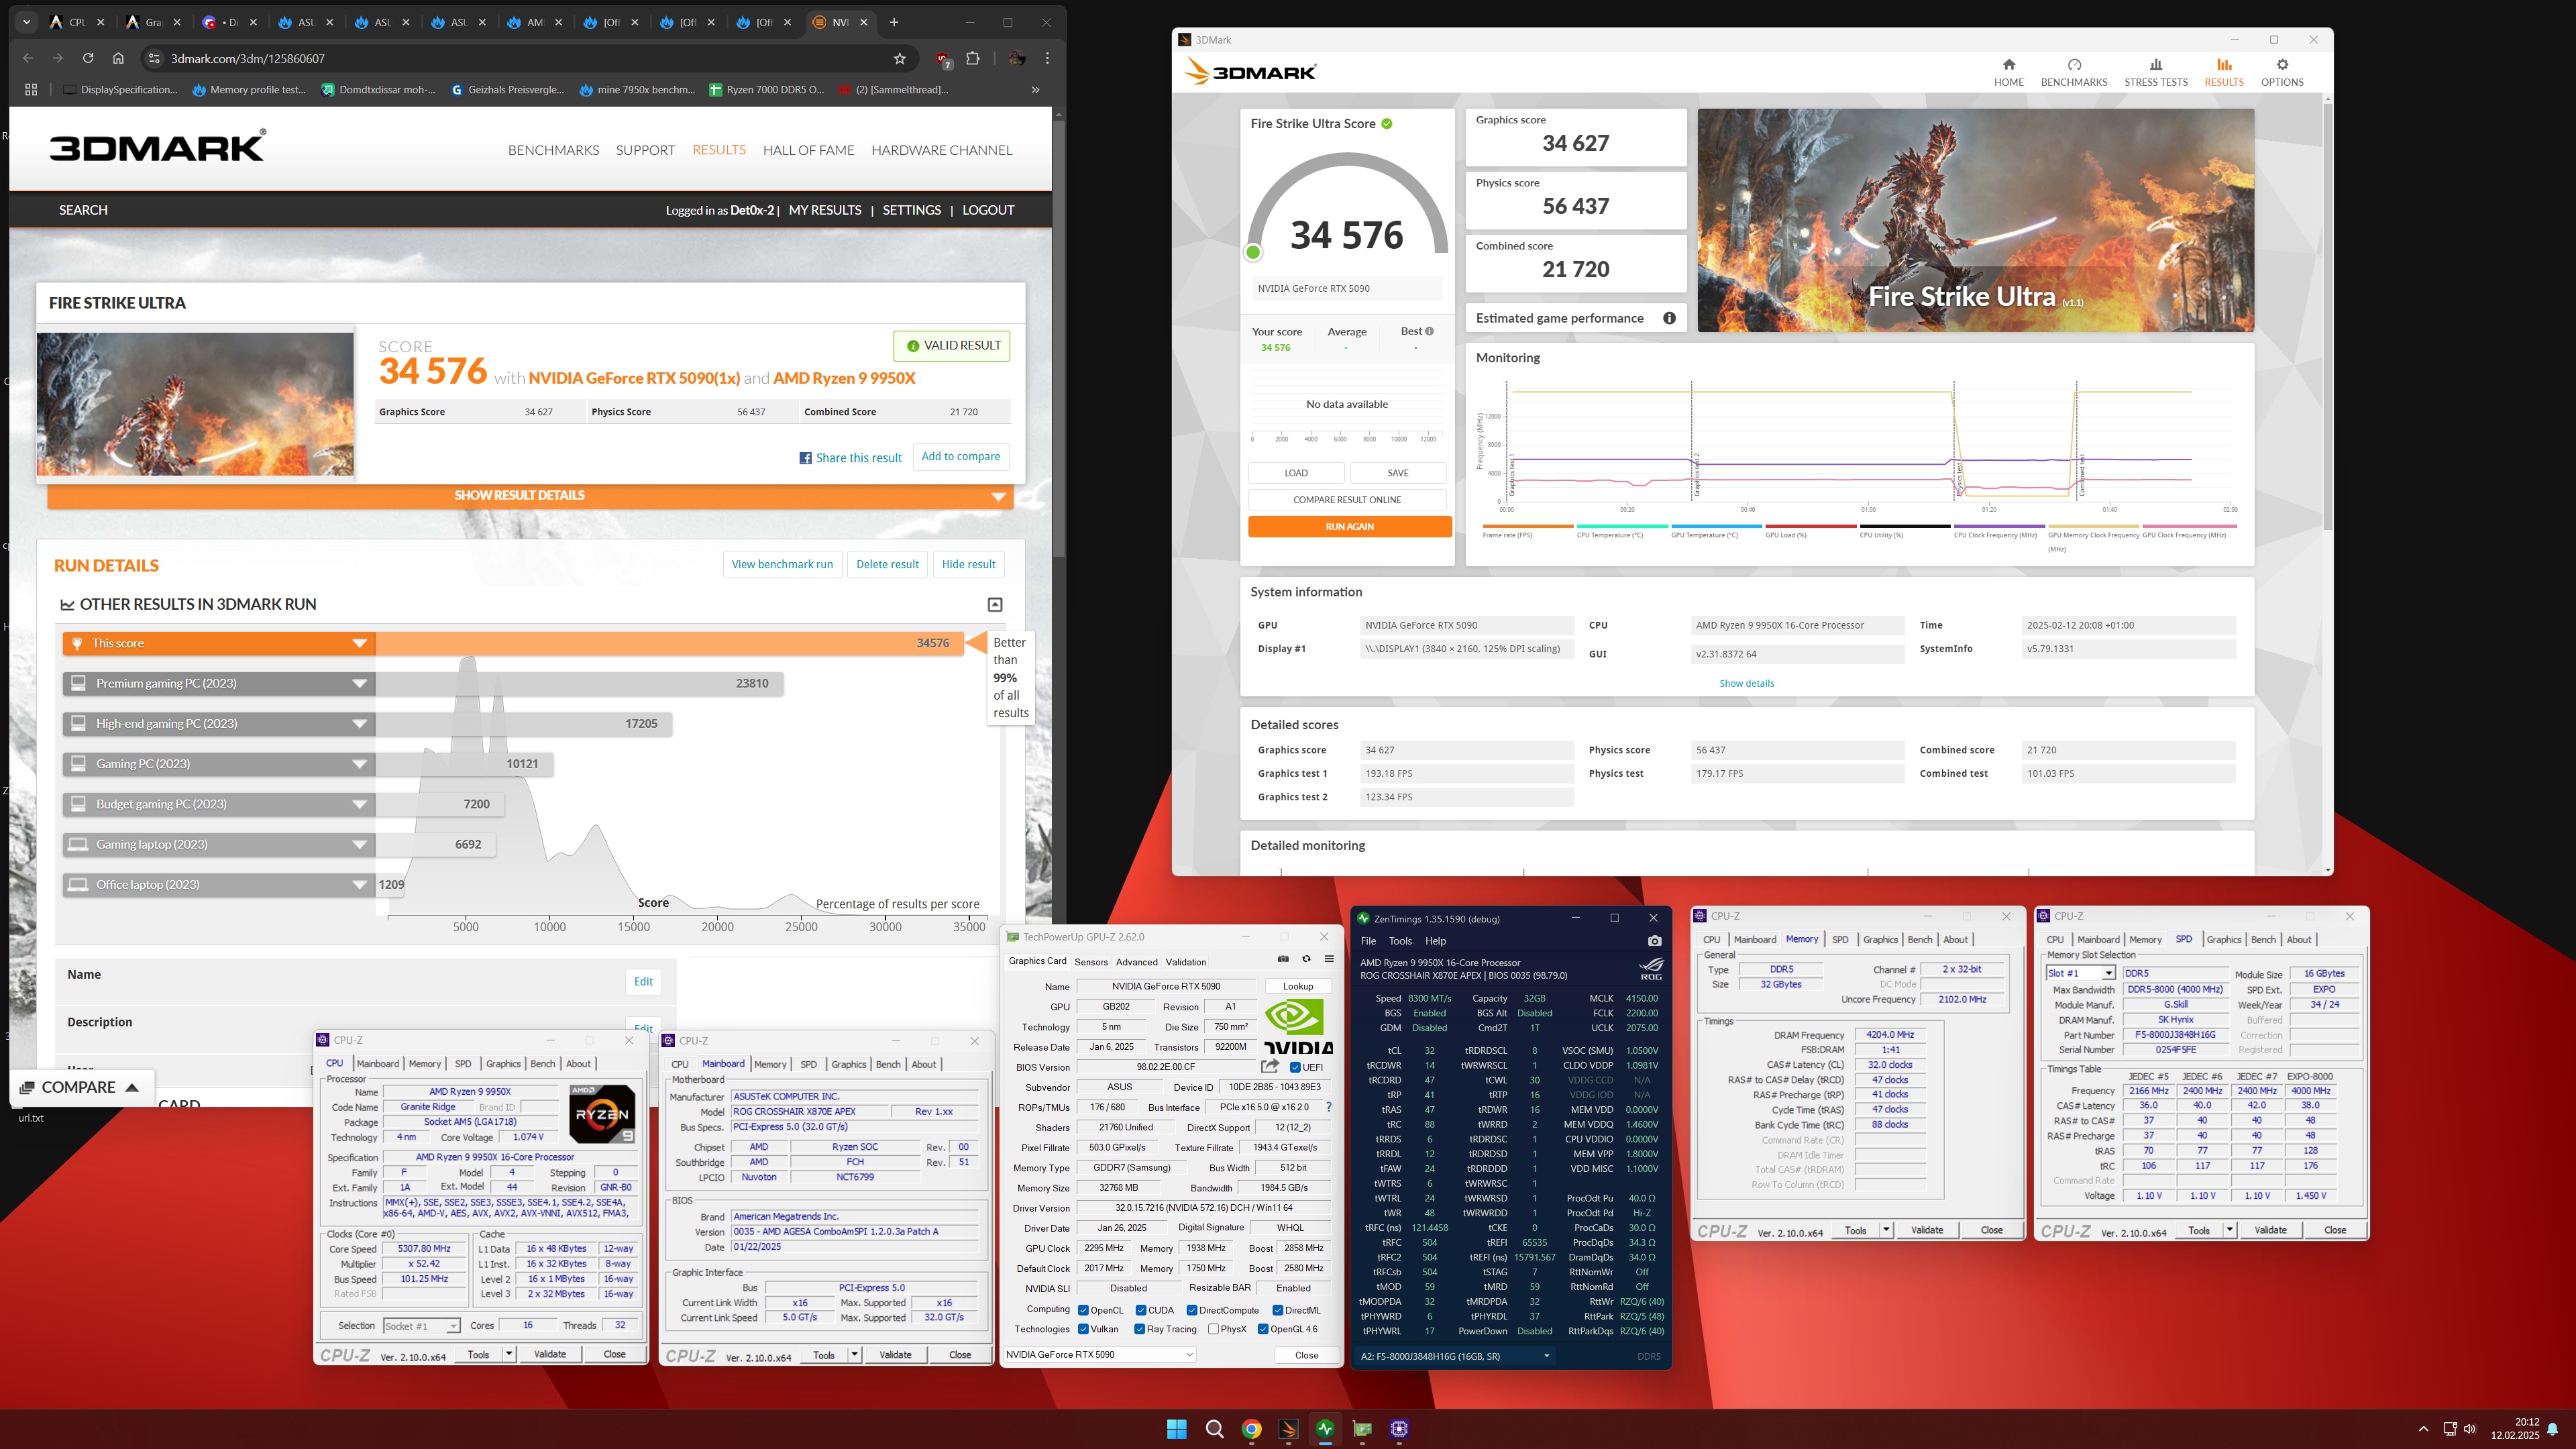Open the HALL OF FAME website menu
The width and height of the screenshot is (2576, 1449).
808,150
